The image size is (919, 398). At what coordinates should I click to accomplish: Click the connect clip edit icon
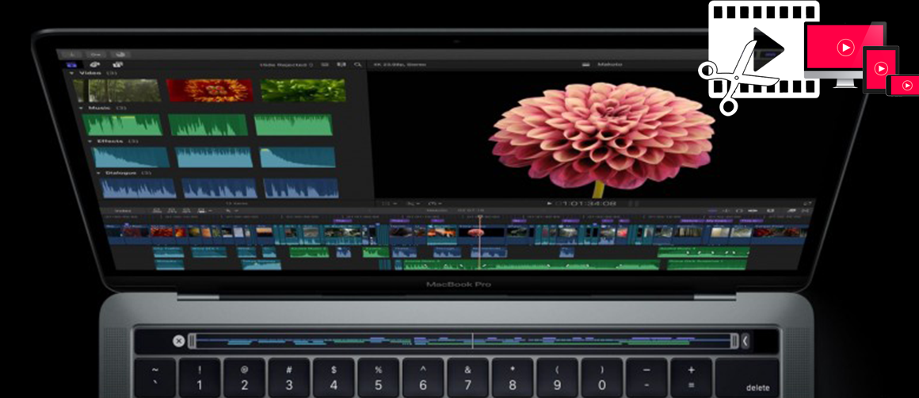pyautogui.click(x=157, y=210)
